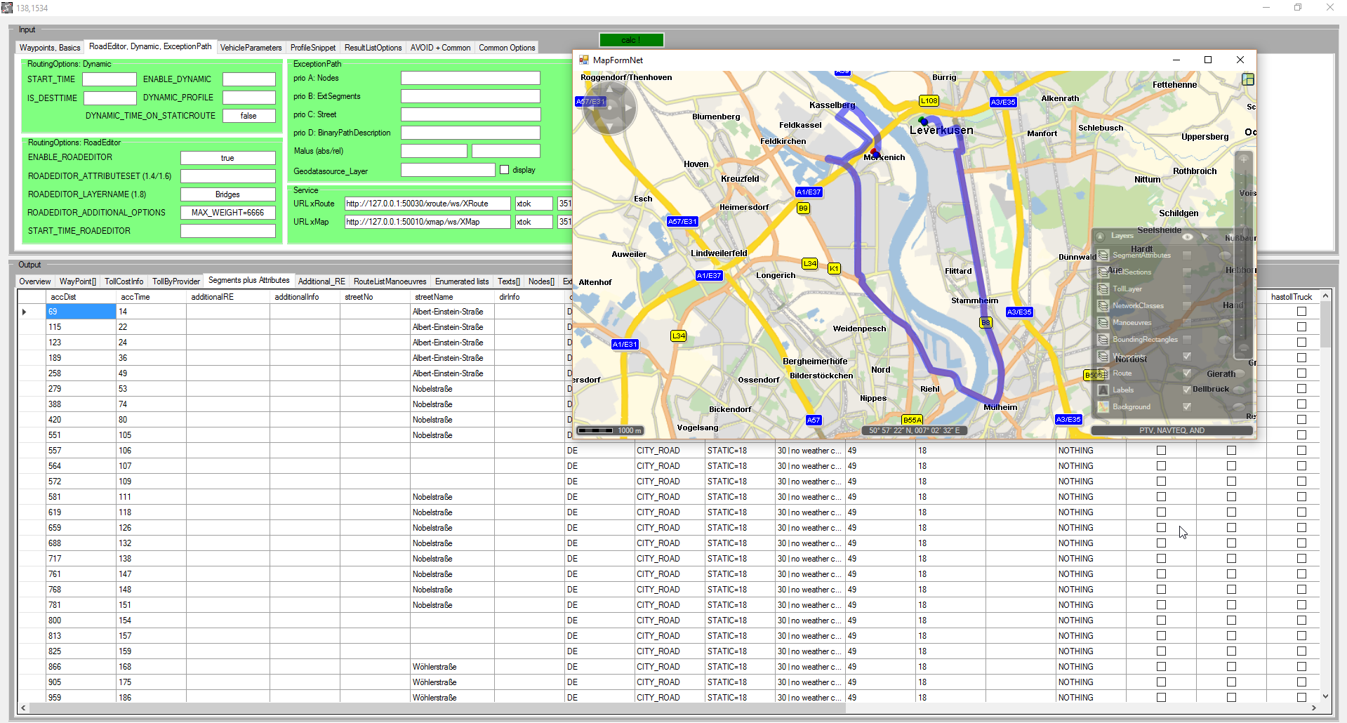Select the first row indicator arrow
Screen dimensions: 1347x723
pyautogui.click(x=25, y=312)
